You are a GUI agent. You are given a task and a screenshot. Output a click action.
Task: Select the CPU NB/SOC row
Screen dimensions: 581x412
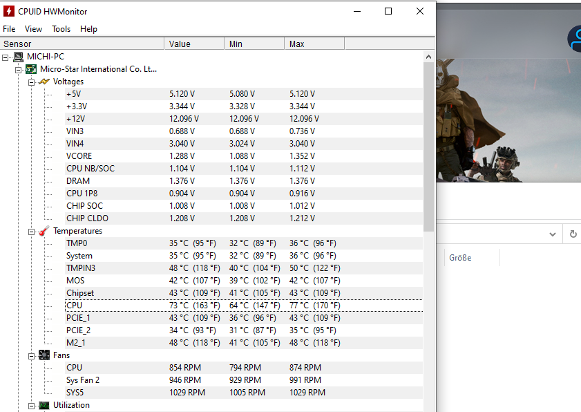[x=244, y=169]
